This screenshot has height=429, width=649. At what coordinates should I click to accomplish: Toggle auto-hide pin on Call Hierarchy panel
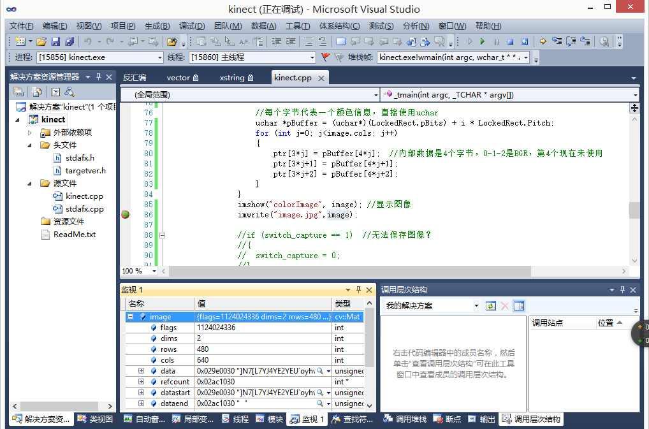pos(622,289)
